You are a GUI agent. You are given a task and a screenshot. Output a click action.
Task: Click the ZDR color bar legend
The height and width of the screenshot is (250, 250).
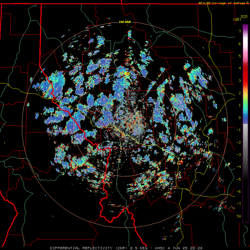coord(245,123)
